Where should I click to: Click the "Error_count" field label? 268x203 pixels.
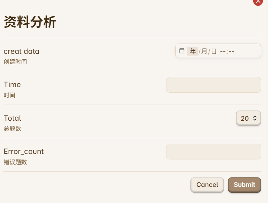coord(24,152)
